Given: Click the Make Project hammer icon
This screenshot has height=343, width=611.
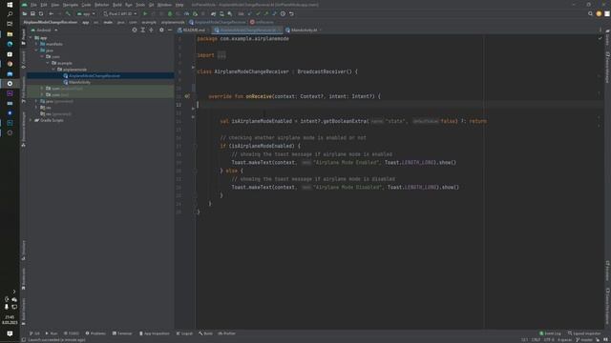Looking at the screenshot, I should 68,13.
